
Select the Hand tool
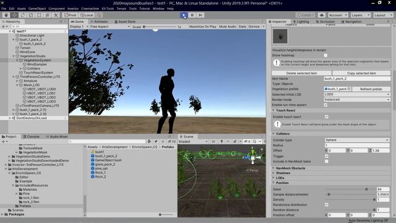tap(6, 15)
